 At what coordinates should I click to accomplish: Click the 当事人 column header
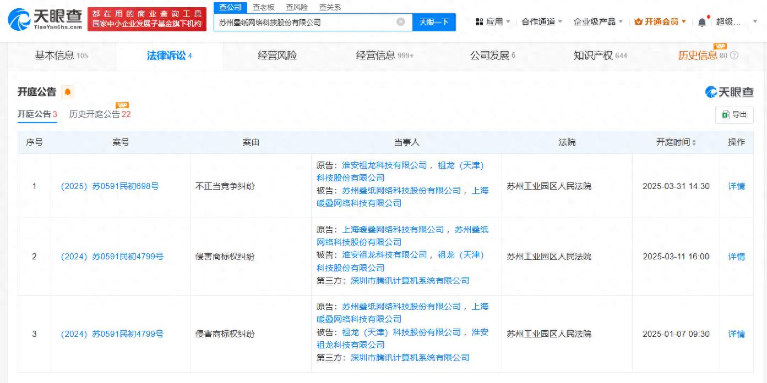(406, 142)
